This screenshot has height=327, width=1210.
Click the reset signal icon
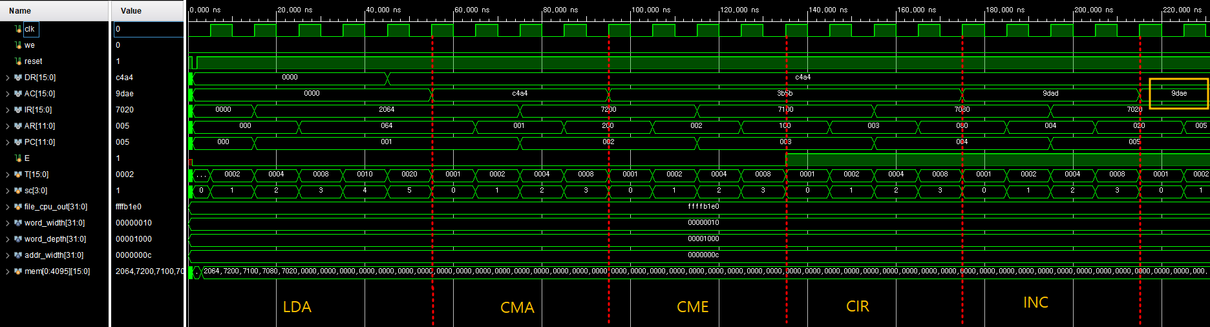pyautogui.click(x=18, y=61)
